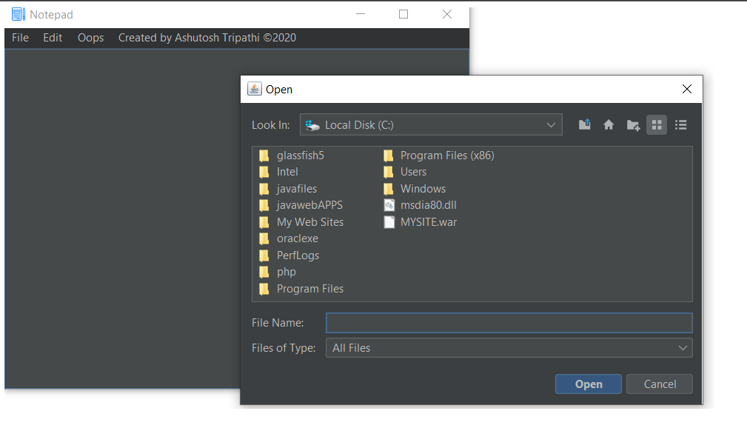This screenshot has width=747, height=431.
Task: Jump to the Home directory icon
Action: click(x=609, y=125)
